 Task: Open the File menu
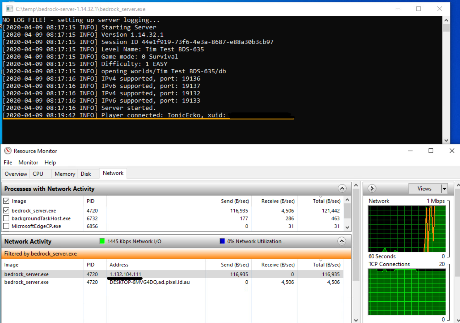[x=8, y=163]
